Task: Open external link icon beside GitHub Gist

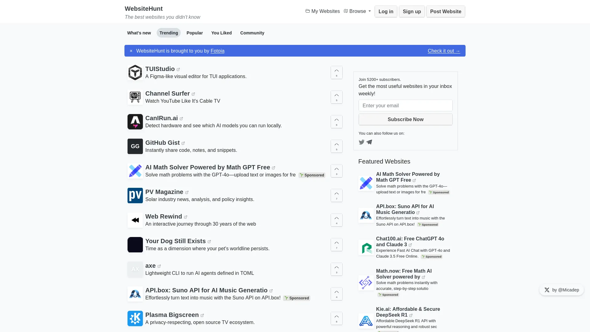Action: pos(183,143)
